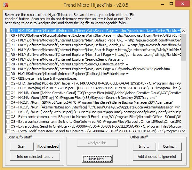Select the Adobe Creative Cloud row text
The height and width of the screenshot is (170, 192).
click(x=95, y=93)
